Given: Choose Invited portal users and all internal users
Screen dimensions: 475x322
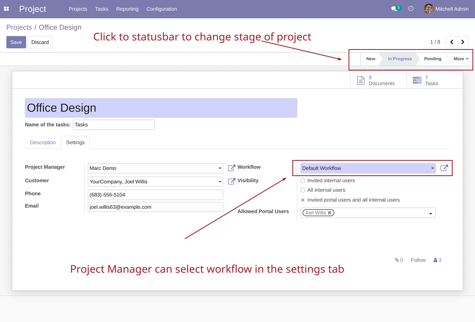Looking at the screenshot, I should tap(302, 200).
